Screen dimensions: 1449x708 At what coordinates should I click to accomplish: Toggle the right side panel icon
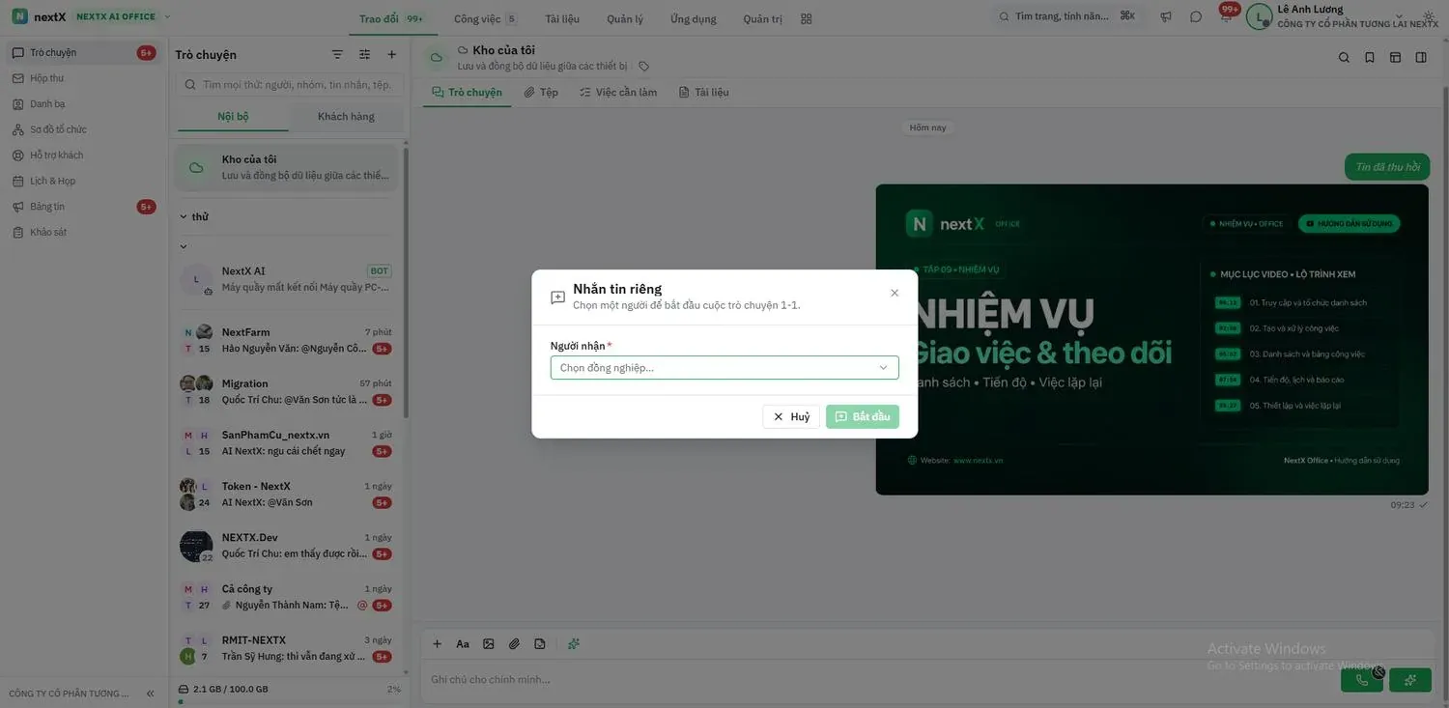pos(1421,58)
